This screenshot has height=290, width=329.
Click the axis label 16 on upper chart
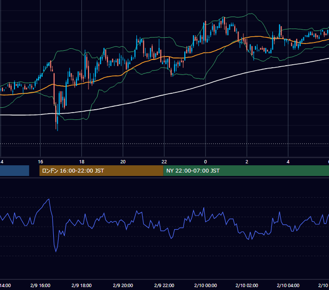[x=40, y=162]
